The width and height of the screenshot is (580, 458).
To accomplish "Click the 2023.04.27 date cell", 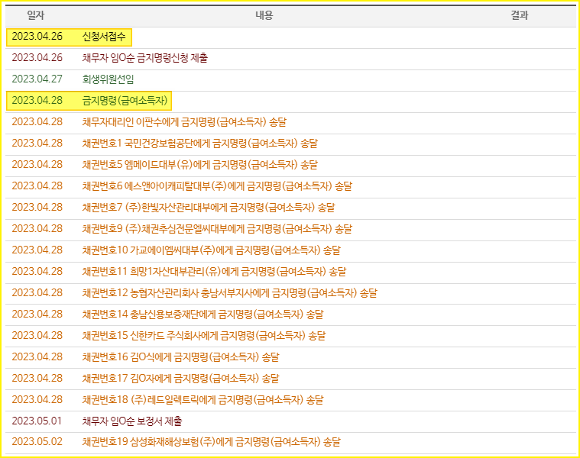I will (x=37, y=79).
